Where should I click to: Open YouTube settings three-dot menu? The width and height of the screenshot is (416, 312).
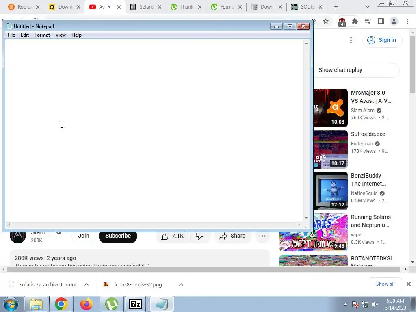[351, 40]
